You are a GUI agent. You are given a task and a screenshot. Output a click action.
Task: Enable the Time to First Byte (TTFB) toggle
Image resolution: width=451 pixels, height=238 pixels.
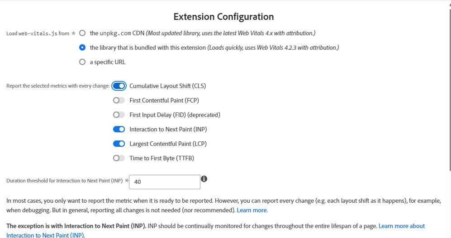click(x=119, y=158)
